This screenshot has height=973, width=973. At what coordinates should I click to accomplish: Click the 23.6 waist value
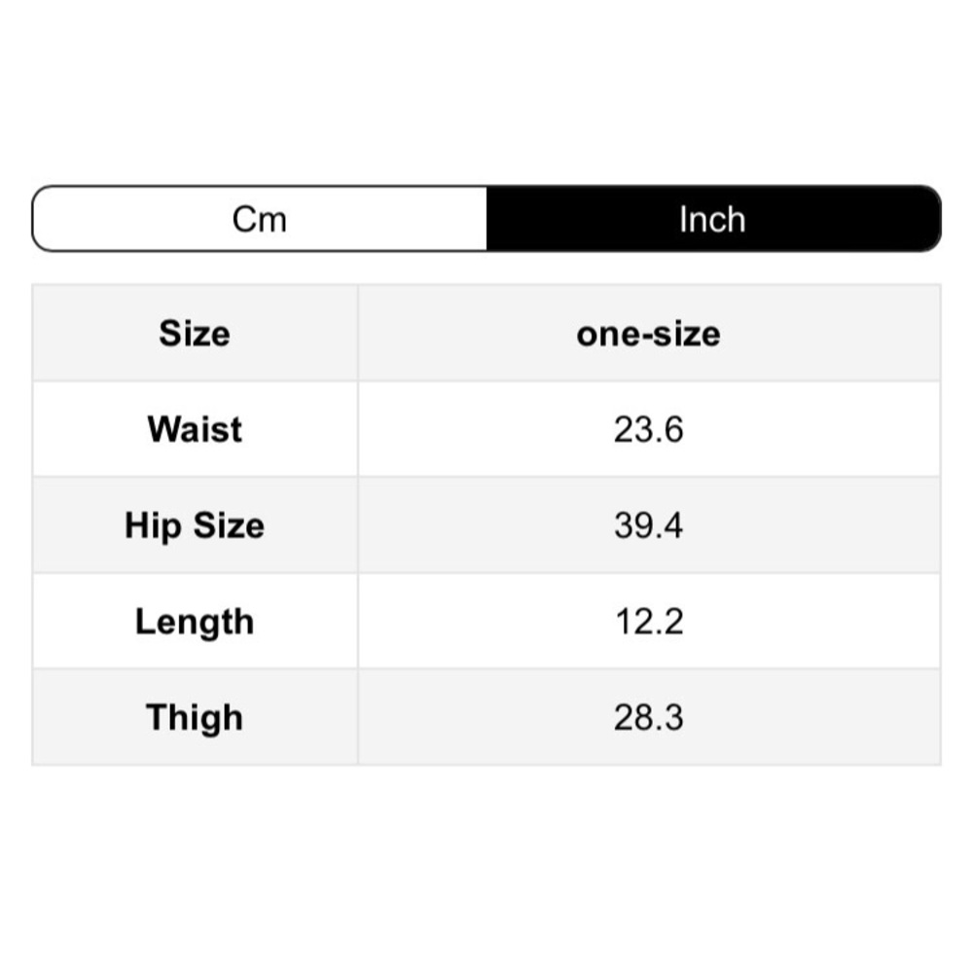coord(648,429)
